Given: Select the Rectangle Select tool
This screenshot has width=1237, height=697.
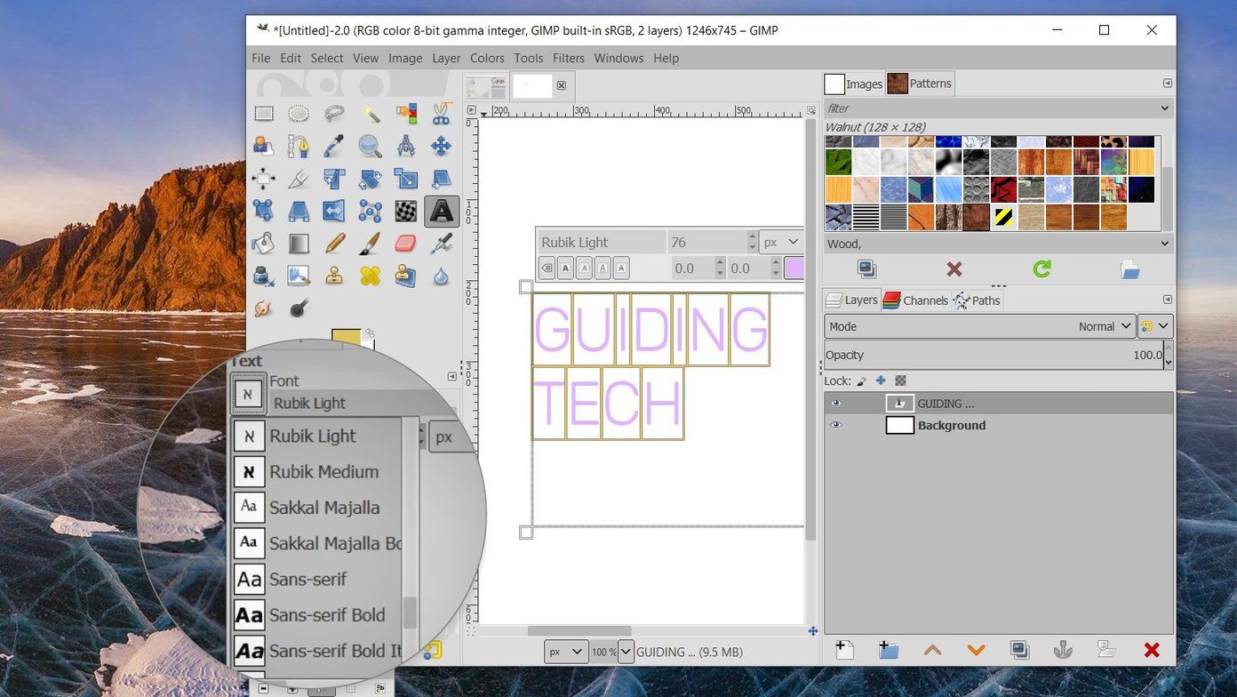Looking at the screenshot, I should tap(264, 114).
